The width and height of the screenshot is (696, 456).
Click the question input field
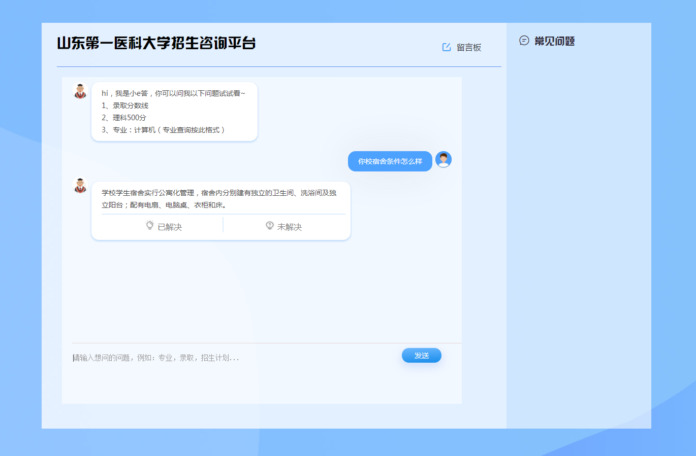[x=203, y=358]
